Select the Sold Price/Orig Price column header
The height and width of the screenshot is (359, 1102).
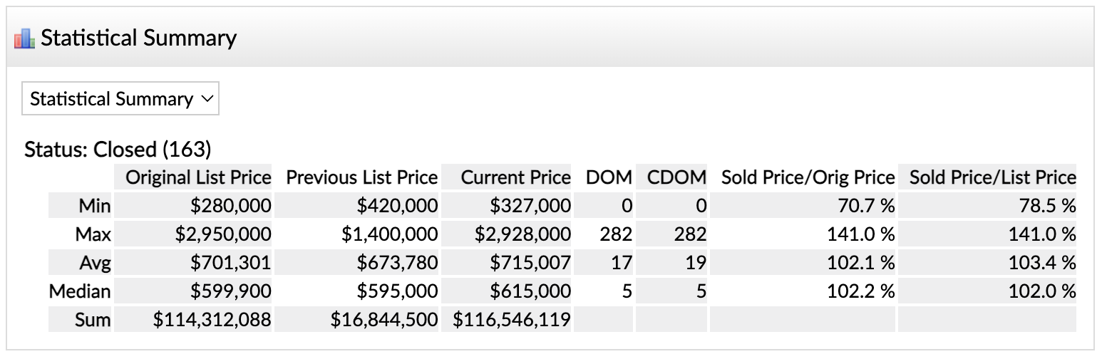[808, 177]
